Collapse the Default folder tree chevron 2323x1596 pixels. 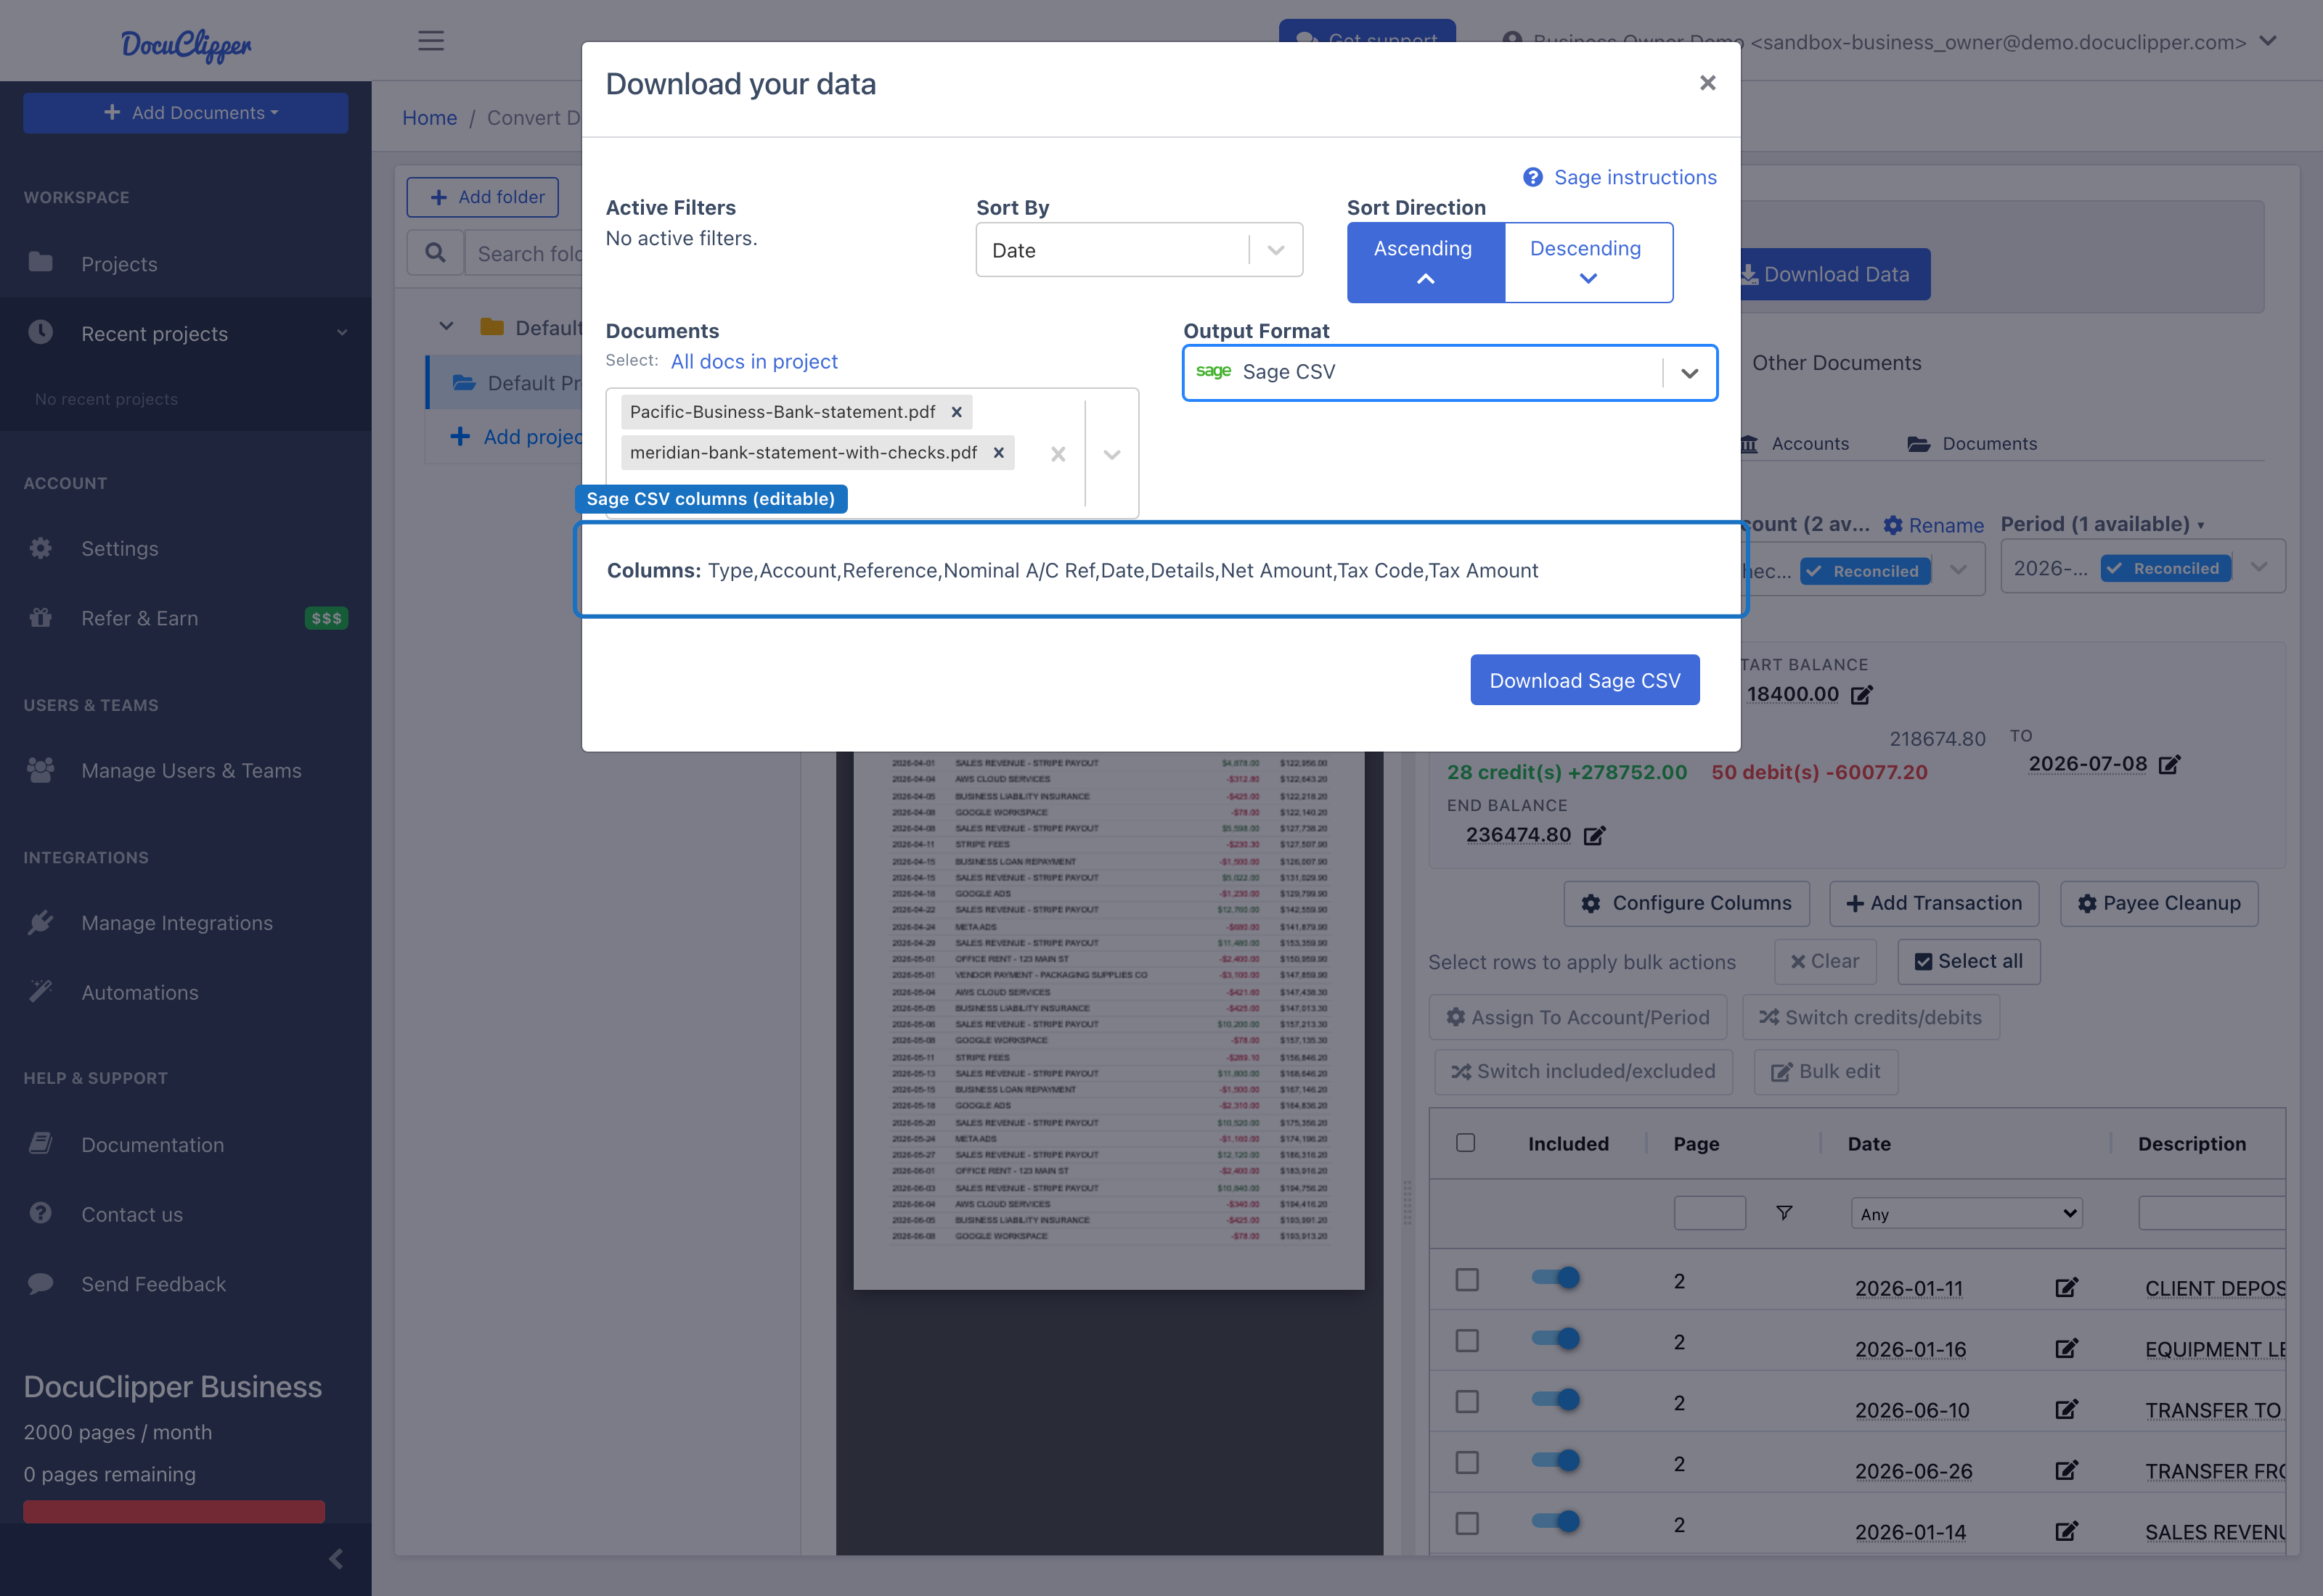click(x=446, y=327)
